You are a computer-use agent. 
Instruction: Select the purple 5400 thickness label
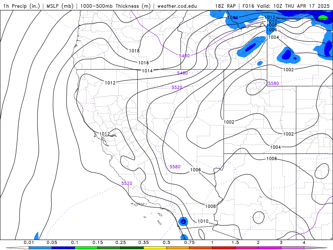click(x=184, y=56)
